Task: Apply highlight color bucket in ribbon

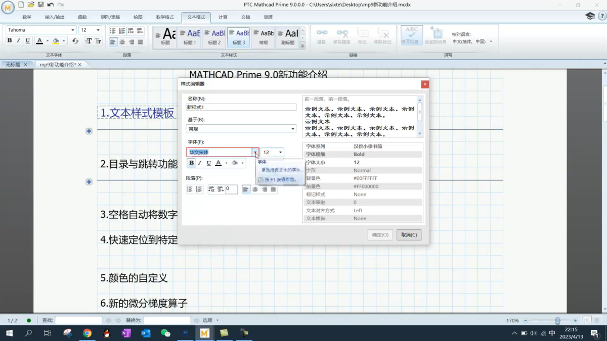Action: click(56, 41)
